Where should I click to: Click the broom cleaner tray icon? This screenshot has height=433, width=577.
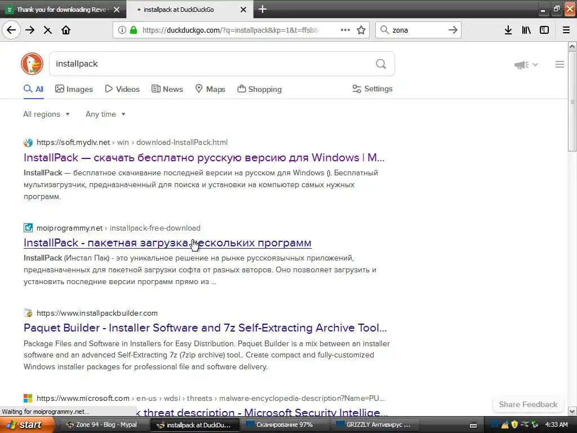[x=505, y=425]
